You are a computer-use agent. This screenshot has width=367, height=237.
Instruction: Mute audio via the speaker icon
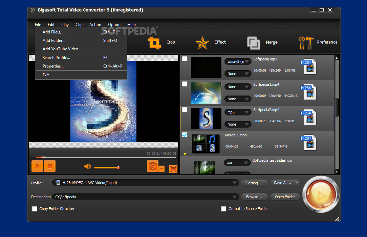pyautogui.click(x=87, y=166)
